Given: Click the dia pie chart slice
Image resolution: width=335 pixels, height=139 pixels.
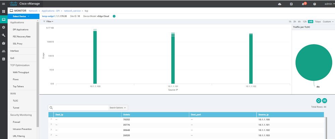Looking at the screenshot, I should point(314,62).
